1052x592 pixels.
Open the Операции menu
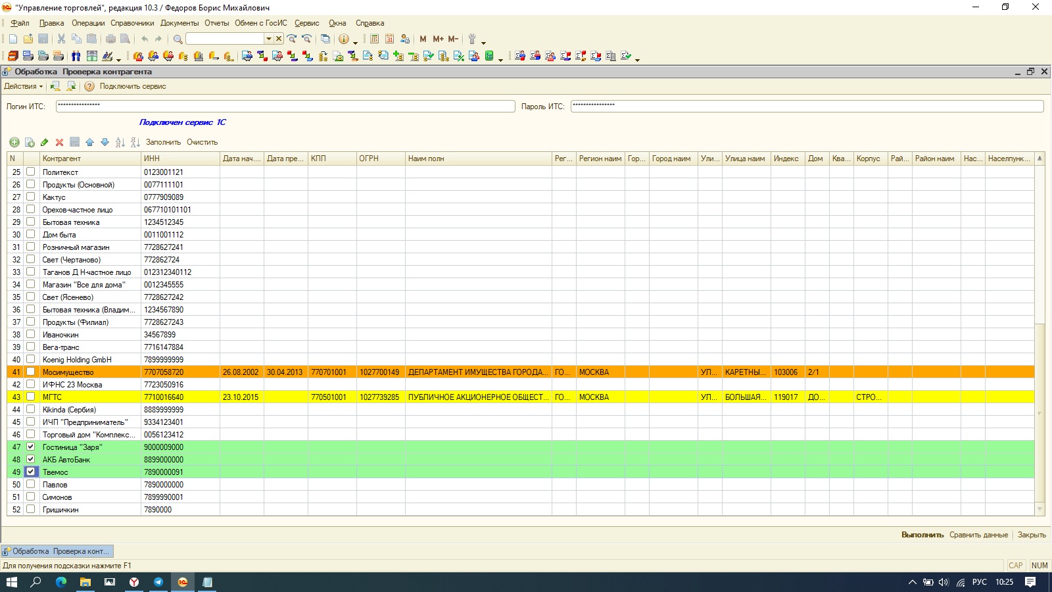88,23
